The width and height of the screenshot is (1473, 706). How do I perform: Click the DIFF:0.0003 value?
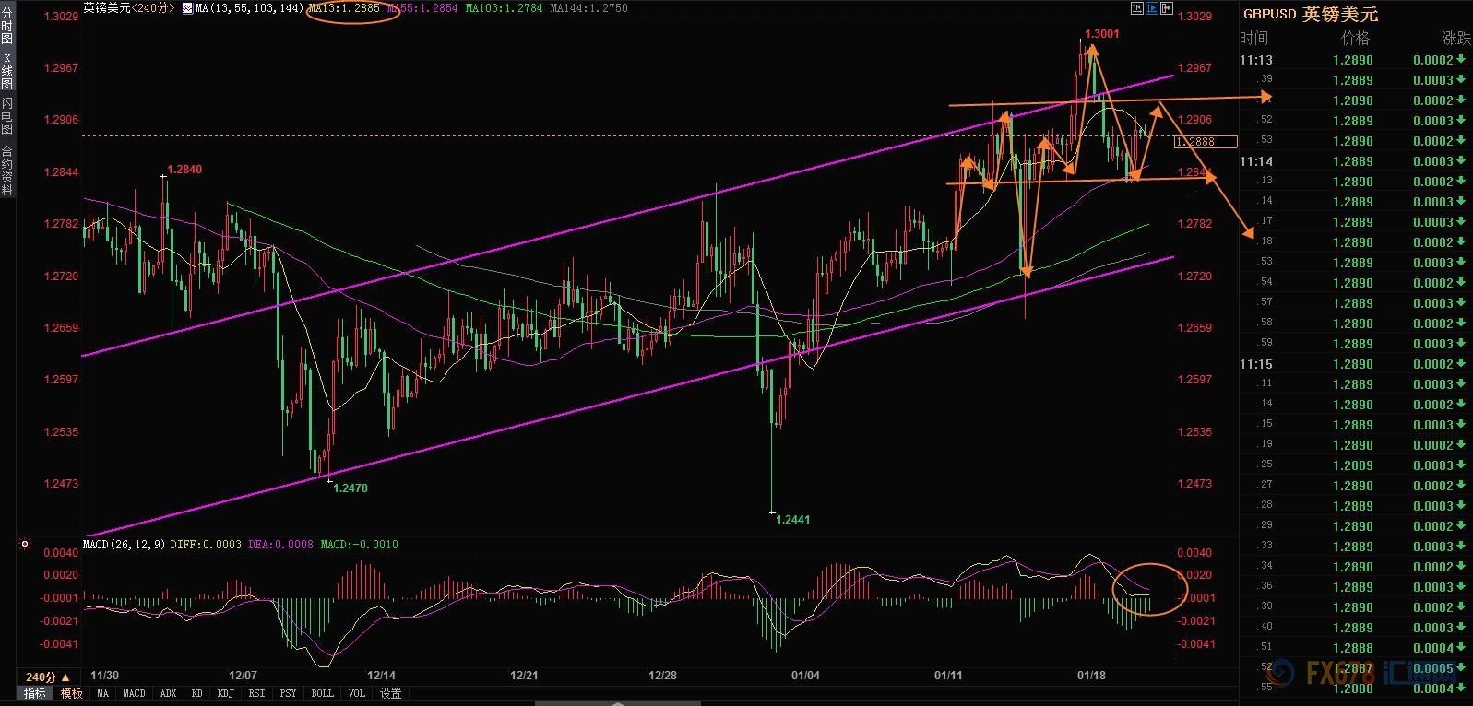pyautogui.click(x=206, y=545)
